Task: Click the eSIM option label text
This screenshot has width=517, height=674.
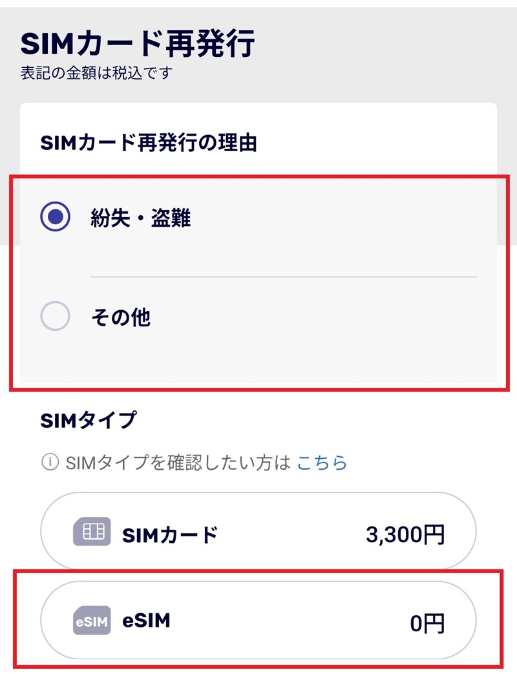Action: 147,620
